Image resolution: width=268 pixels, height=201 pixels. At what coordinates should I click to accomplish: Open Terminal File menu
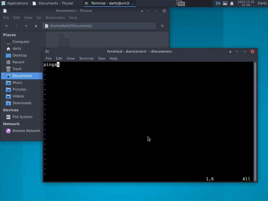48,58
